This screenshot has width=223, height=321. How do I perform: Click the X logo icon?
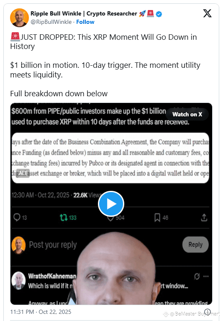207,13
